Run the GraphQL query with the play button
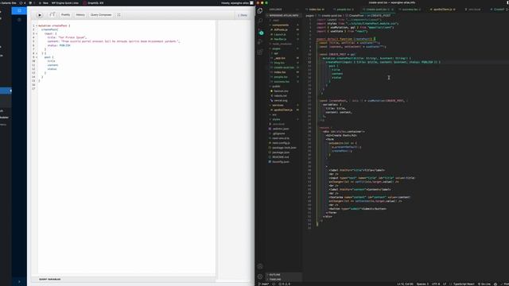This screenshot has height=286, width=509. tap(40, 15)
